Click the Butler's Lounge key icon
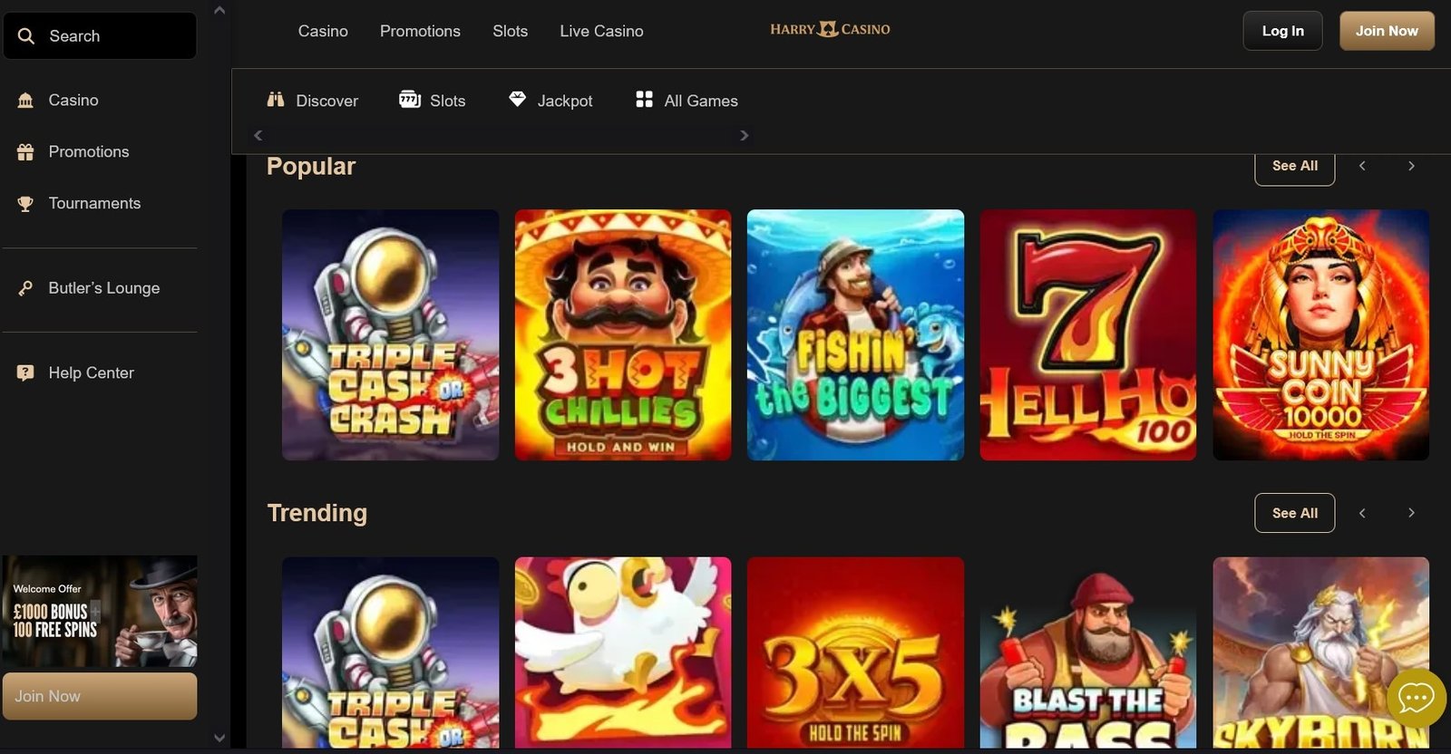The image size is (1451, 754). pos(25,288)
